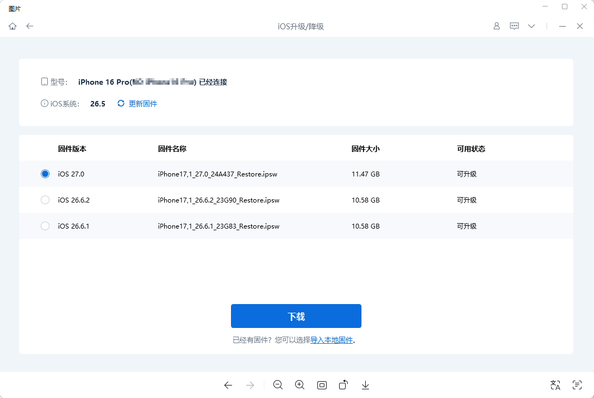Click the iOS version value 26.5
This screenshot has height=398, width=594.
(98, 104)
